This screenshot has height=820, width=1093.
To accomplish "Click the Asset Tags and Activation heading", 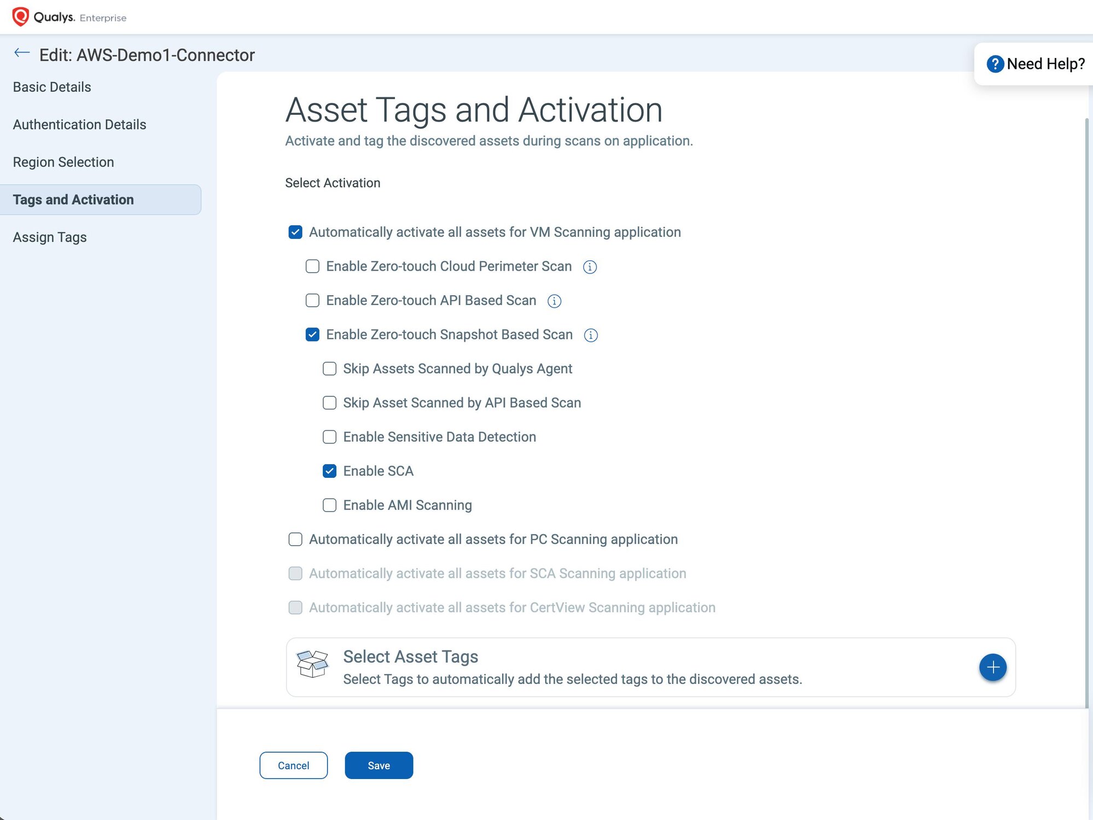I will click(x=474, y=110).
